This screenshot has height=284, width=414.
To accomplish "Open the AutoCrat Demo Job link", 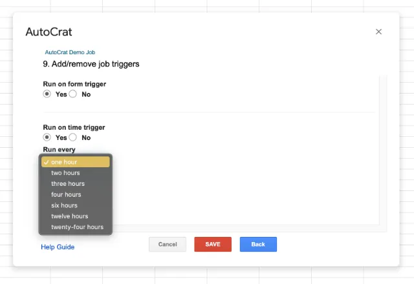I will coord(70,52).
